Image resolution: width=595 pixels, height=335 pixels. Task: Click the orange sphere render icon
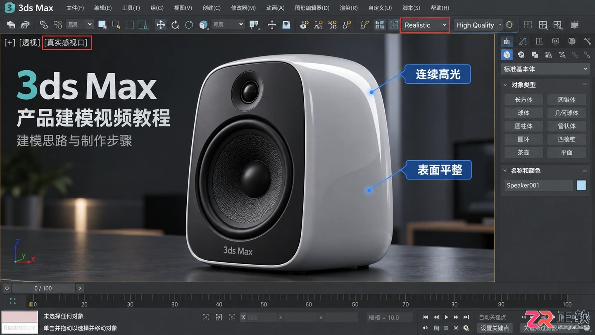coord(509,25)
